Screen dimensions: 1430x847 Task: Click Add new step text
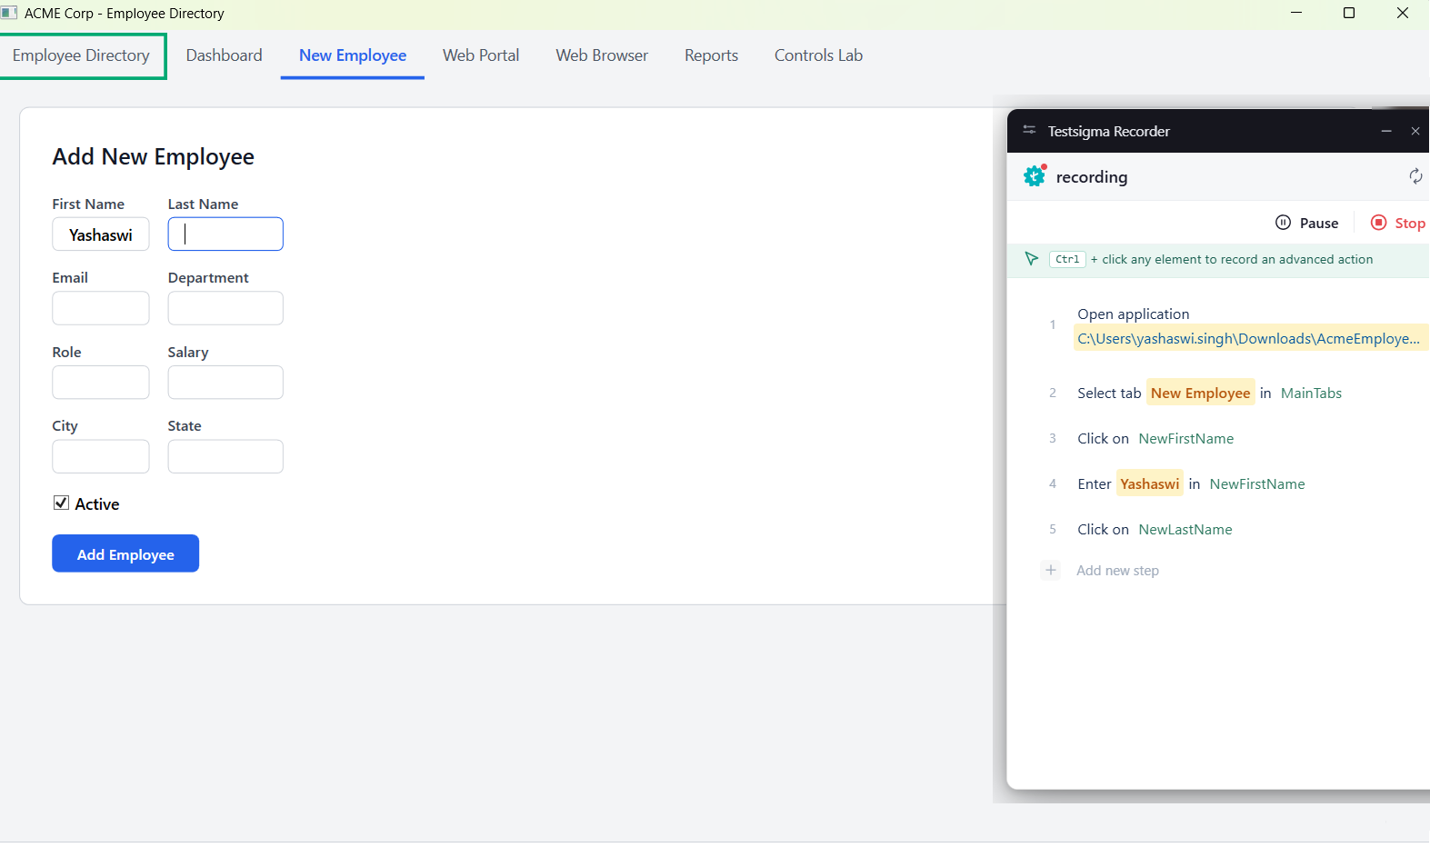pyautogui.click(x=1117, y=571)
